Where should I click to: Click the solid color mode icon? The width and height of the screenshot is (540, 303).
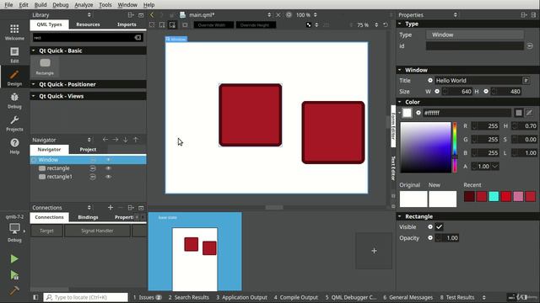[519, 113]
